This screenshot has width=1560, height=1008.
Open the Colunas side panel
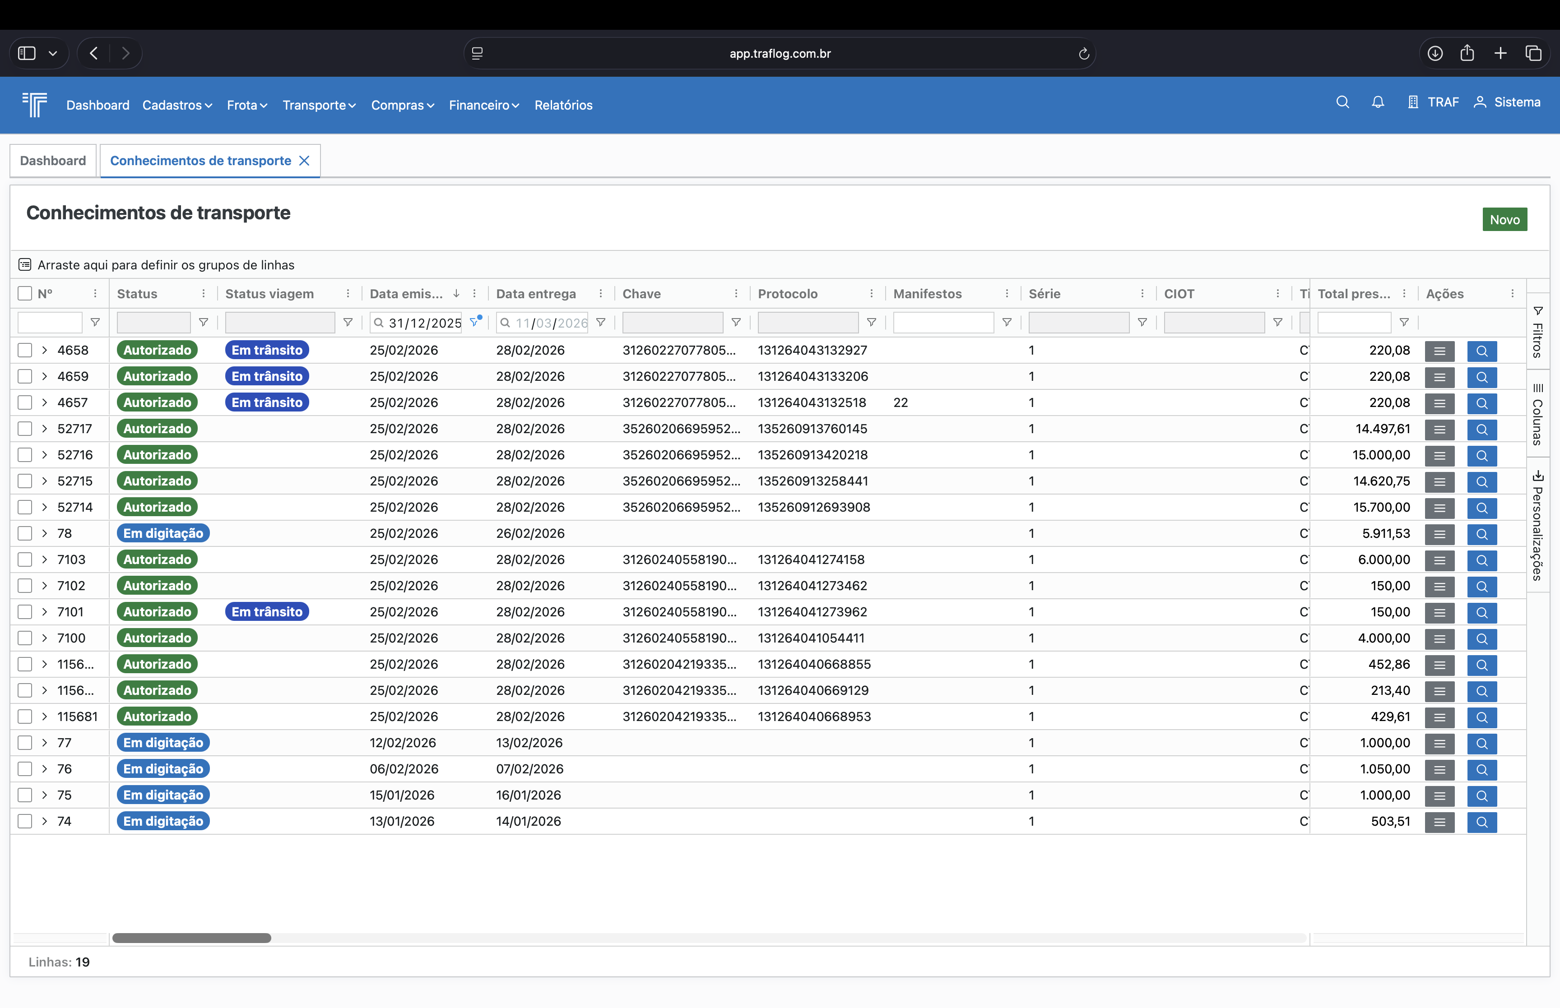click(1537, 414)
